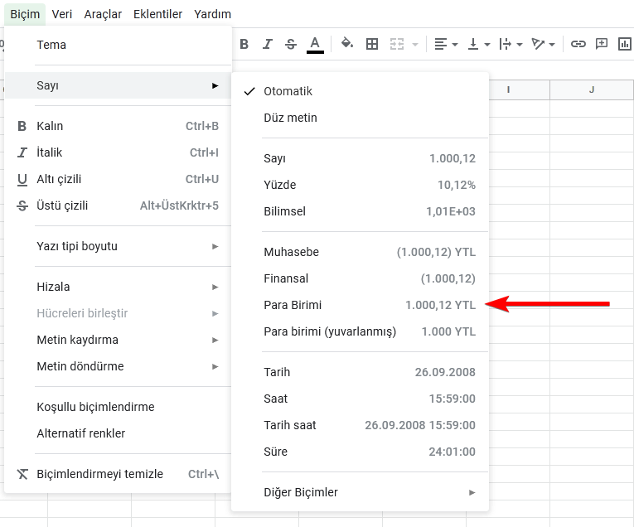Click the insert chart icon

[x=624, y=44]
